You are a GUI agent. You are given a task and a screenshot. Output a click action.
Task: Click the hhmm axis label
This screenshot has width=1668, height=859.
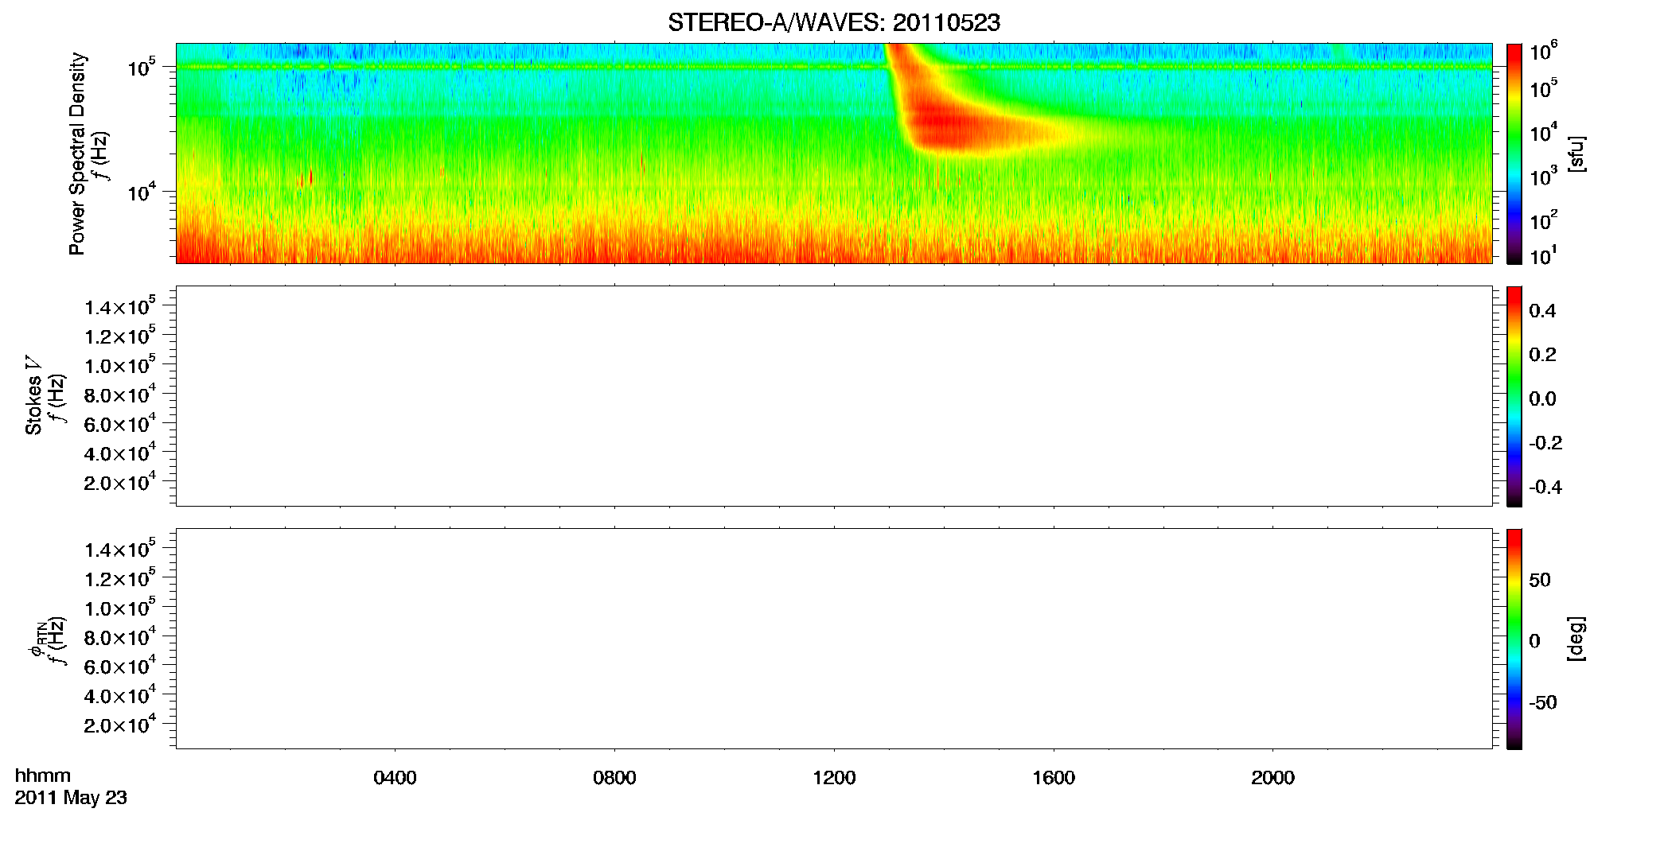click(42, 775)
